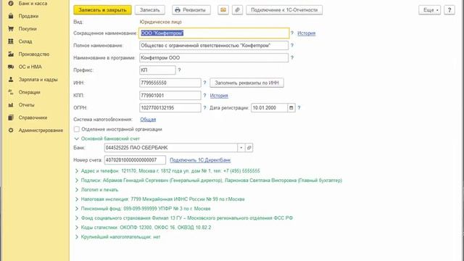Open История link next to Сокращенное наименование

click(306, 33)
